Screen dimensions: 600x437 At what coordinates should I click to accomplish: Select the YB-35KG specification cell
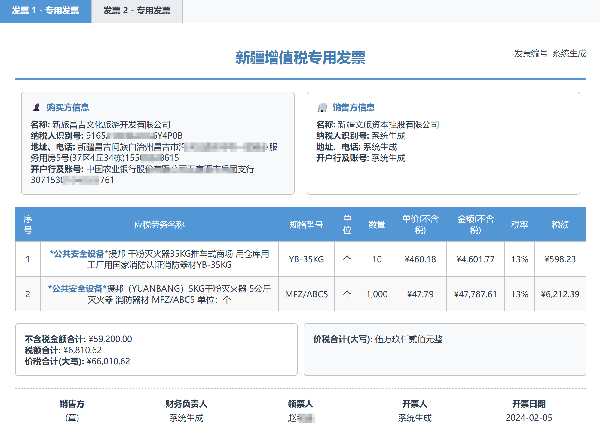(x=306, y=259)
